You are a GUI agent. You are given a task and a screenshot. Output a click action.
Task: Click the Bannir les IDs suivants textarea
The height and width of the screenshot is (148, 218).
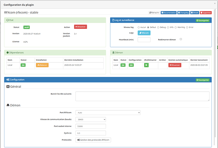[x=142, y=96]
